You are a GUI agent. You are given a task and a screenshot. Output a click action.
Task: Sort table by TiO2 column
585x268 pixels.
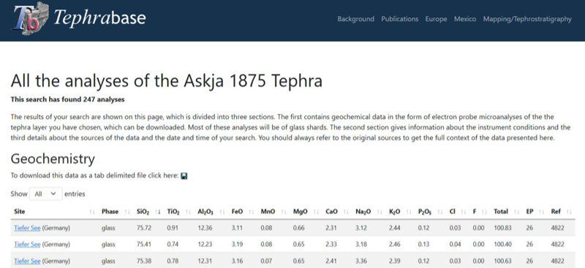pos(178,211)
